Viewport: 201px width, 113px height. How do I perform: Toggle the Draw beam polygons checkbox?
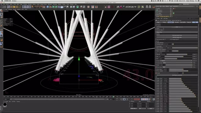point(166,49)
